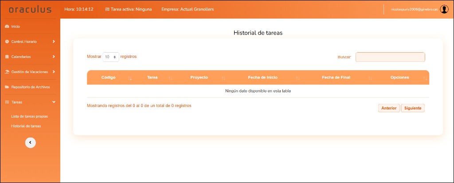Viewport: 454px width, 183px height.
Task: Collapse the sidebar with round arrow button
Action: [x=31, y=142]
